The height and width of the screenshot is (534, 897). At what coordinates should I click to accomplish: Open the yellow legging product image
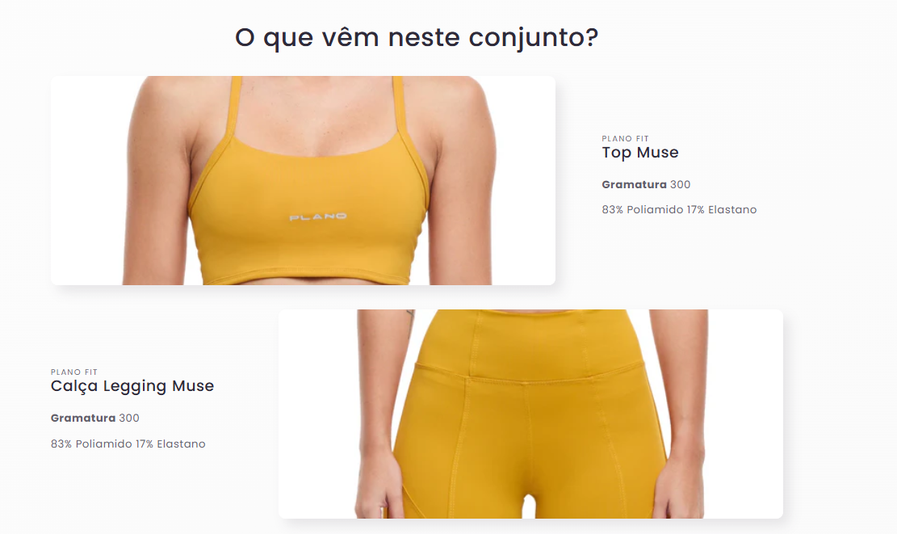tap(531, 414)
